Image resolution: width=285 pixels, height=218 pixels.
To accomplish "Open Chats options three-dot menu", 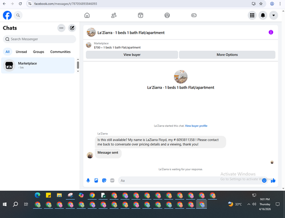I will point(61,28).
